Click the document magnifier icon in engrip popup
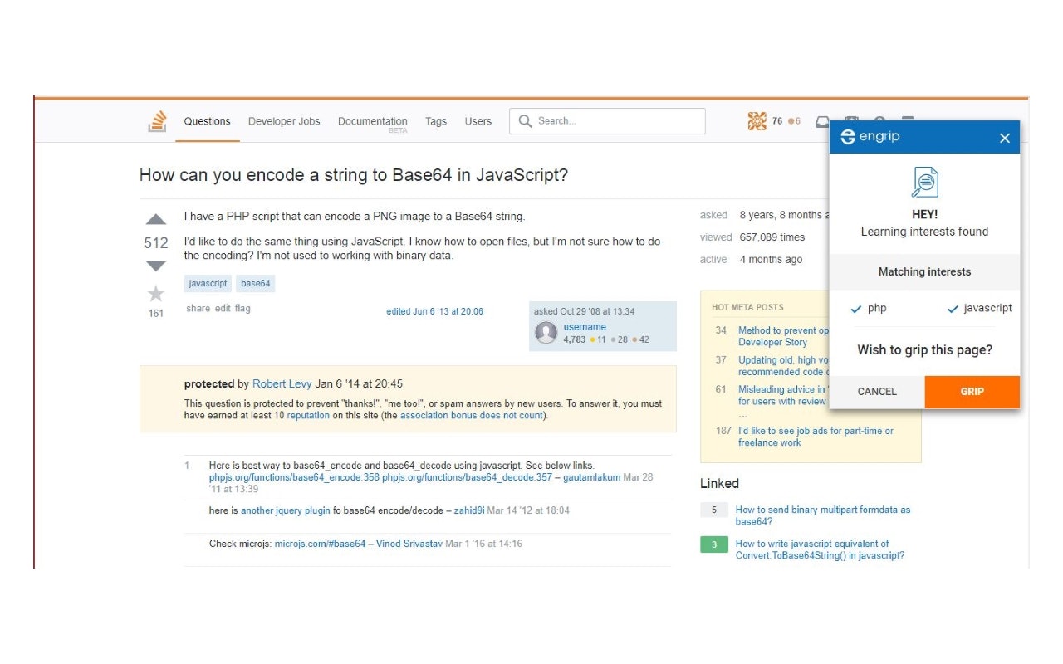This screenshot has width=1063, height=664. click(x=924, y=182)
